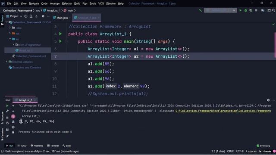Toggle the Soft-Wrap pink icon in the console
The height and width of the screenshot is (155, 276).
click(13, 116)
